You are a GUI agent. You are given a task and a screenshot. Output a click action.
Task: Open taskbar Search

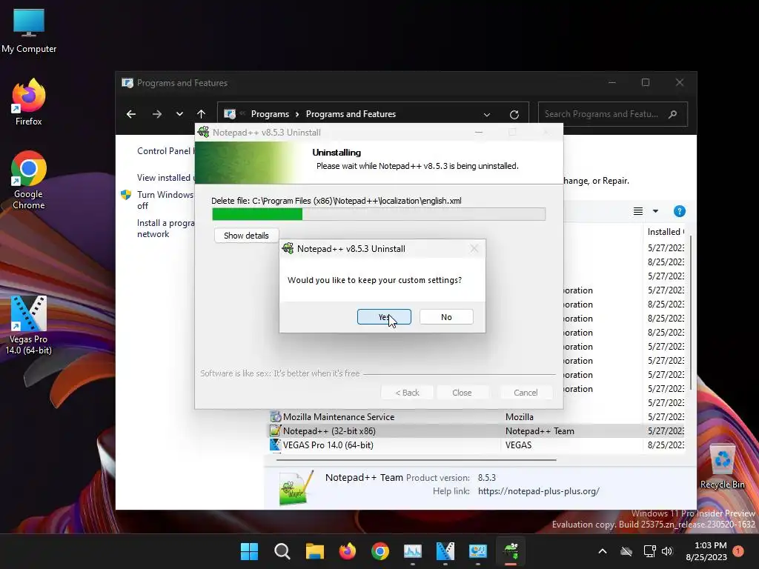pyautogui.click(x=282, y=551)
